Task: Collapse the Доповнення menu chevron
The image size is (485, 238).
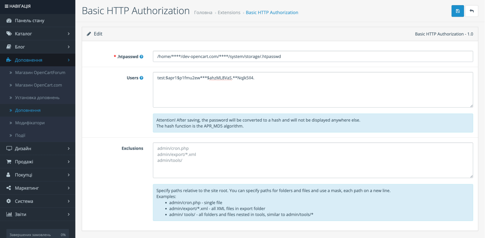Action: 69,60
